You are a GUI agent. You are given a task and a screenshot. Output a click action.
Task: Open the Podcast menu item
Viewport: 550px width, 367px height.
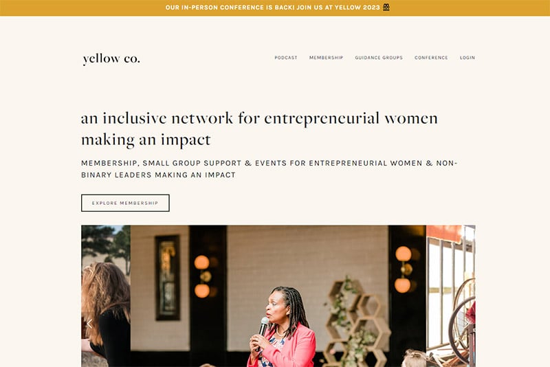coord(286,58)
